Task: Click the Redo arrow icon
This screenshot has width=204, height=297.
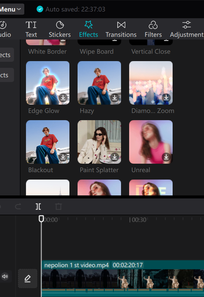Action: (x=18, y=206)
